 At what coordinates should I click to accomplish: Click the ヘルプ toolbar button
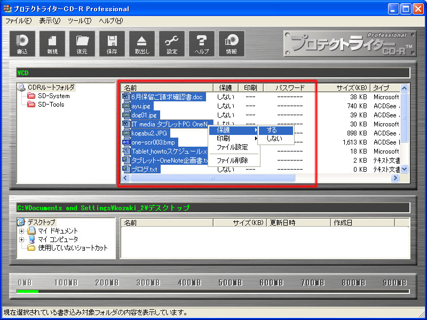(202, 44)
